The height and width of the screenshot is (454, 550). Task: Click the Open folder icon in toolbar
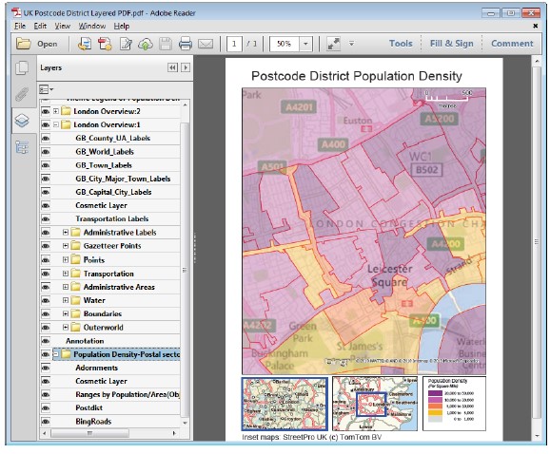[24, 44]
